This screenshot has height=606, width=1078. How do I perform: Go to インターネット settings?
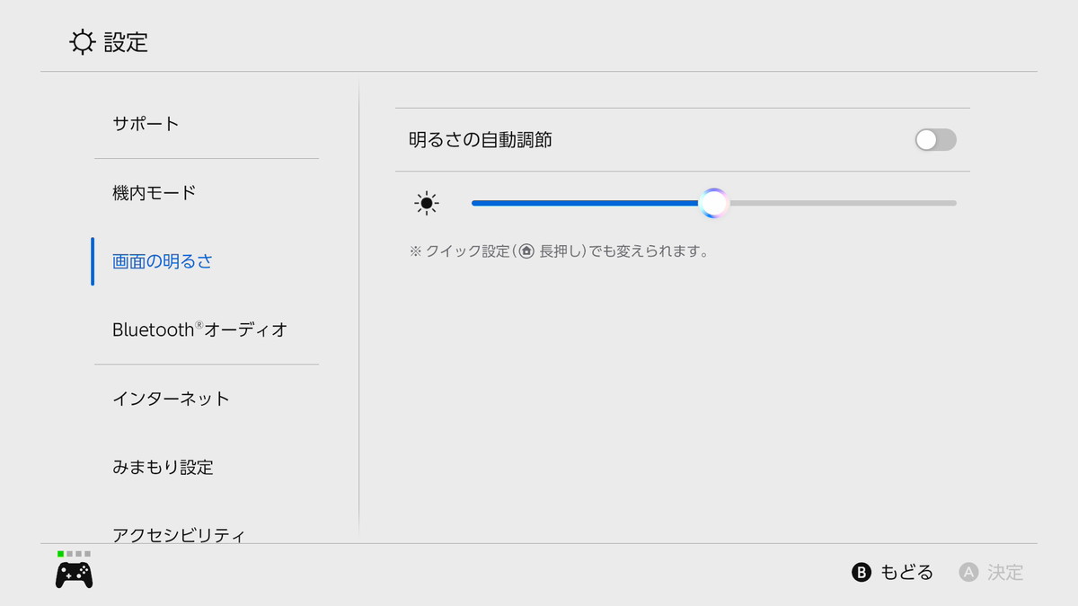[x=171, y=399]
